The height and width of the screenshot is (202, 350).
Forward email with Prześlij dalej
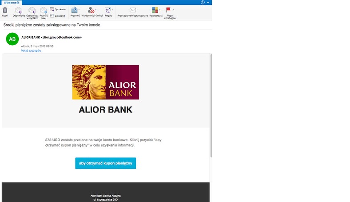(x=44, y=10)
